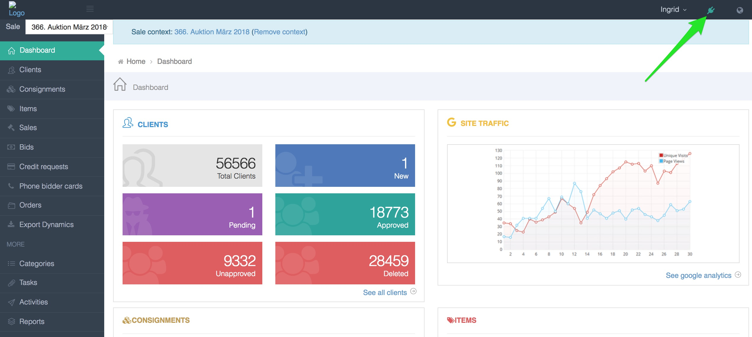Open the purple Pending clients tile
The width and height of the screenshot is (752, 337).
192,214
